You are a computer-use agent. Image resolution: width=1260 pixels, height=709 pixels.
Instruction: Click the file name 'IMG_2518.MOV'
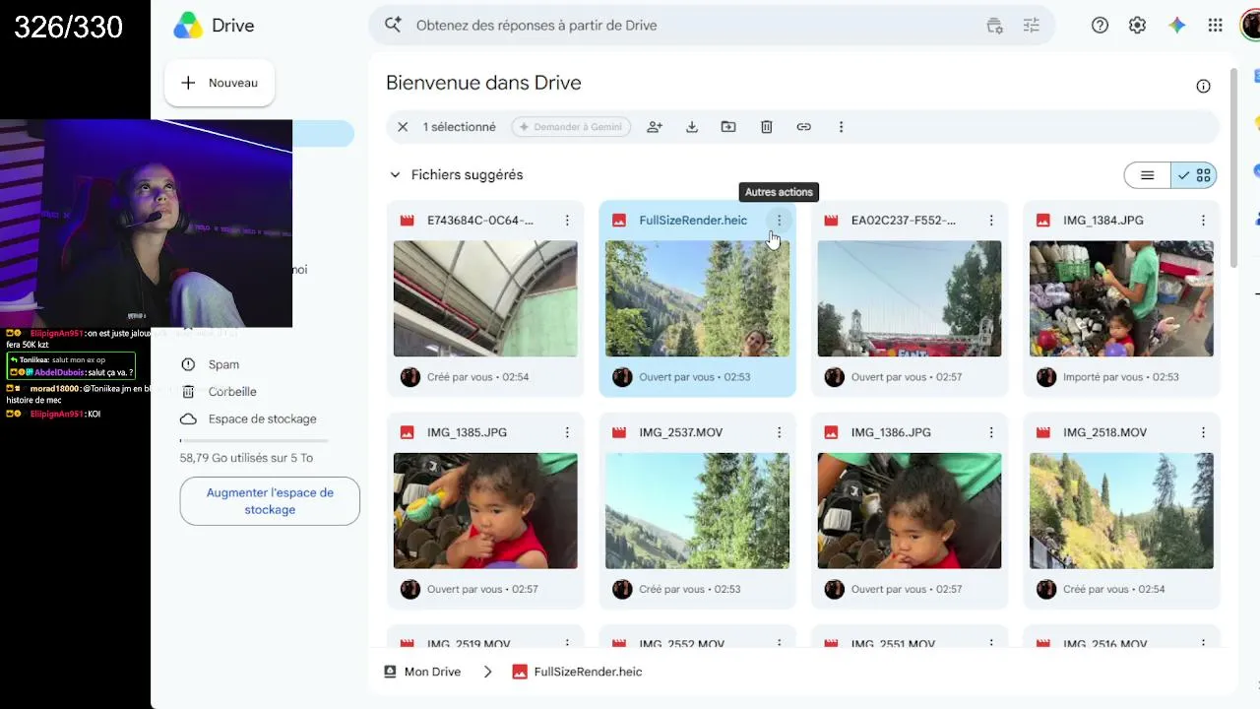pos(1105,432)
